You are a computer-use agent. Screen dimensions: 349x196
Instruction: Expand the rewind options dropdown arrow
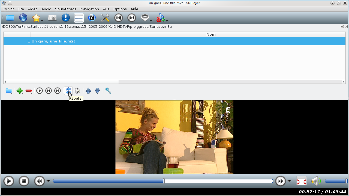pos(48,181)
